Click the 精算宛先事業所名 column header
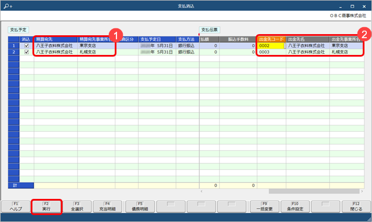 (x=96, y=39)
